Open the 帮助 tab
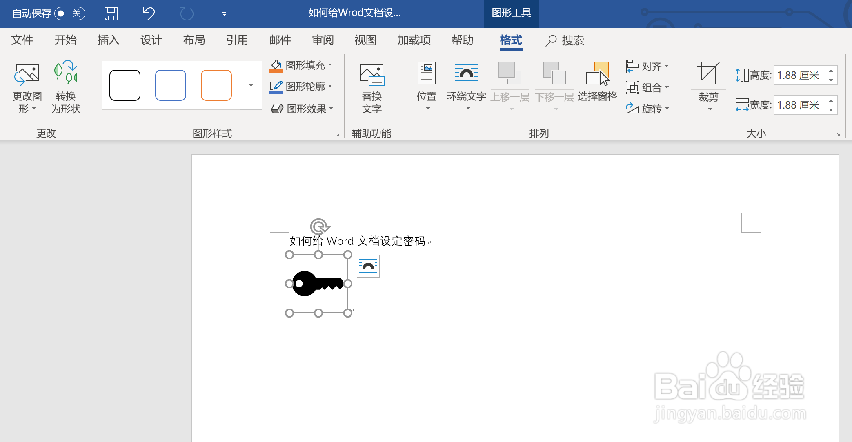This screenshot has height=442, width=852. (462, 40)
